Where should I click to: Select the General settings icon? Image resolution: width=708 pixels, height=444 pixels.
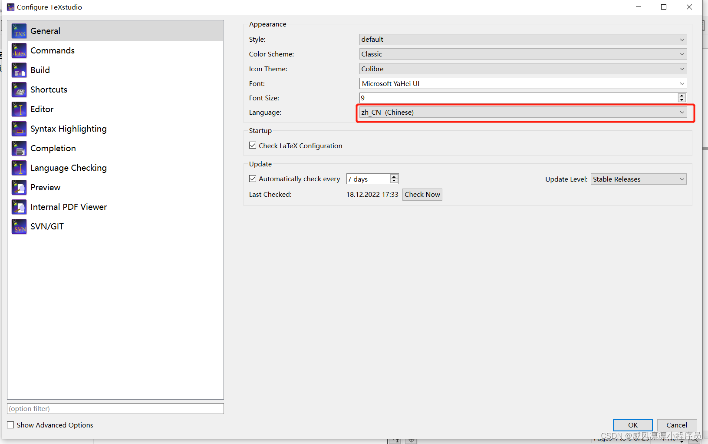(19, 30)
